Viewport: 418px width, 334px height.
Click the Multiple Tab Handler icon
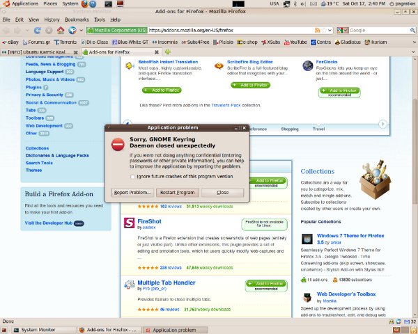click(130, 285)
